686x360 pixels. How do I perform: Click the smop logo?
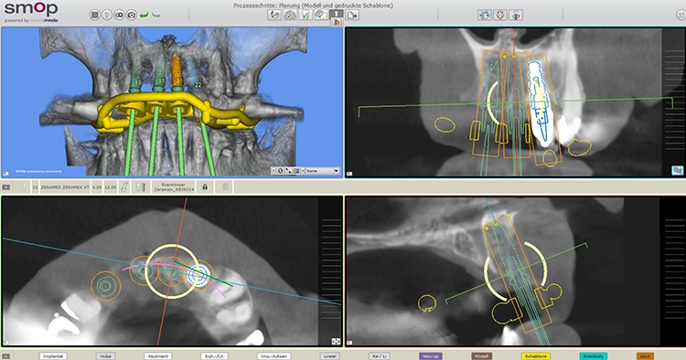pyautogui.click(x=31, y=9)
